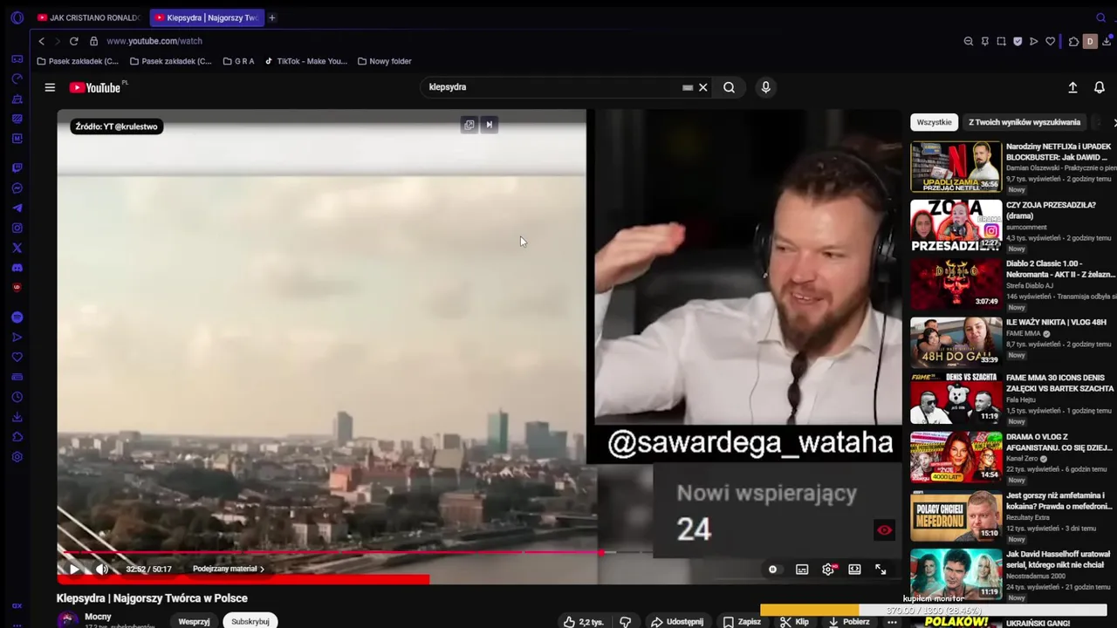1117x628 pixels.
Task: Open browser downloads icon in toolbar
Action: [x=1107, y=41]
